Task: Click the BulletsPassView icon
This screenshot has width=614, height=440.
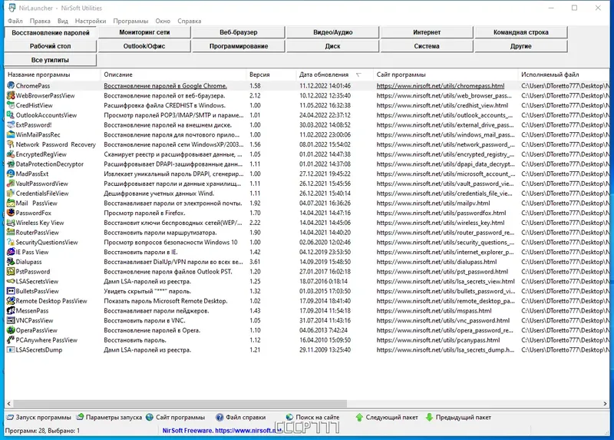Action: pyautogui.click(x=11, y=291)
